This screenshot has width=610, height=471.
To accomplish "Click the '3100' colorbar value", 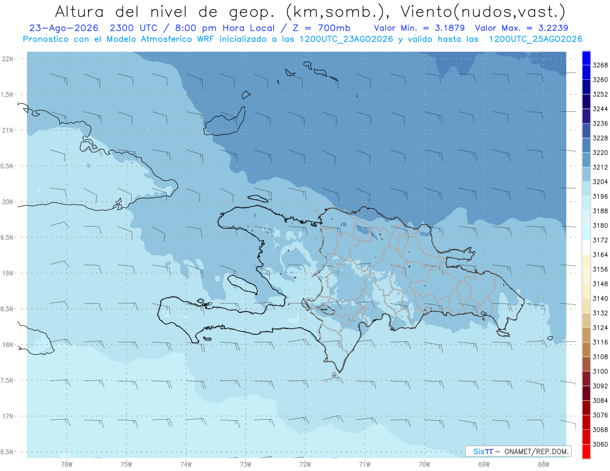I will pyautogui.click(x=600, y=371).
